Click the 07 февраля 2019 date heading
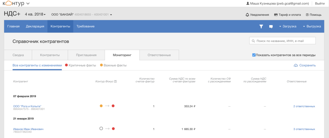The image size is (329, 138). pyautogui.click(x=24, y=96)
